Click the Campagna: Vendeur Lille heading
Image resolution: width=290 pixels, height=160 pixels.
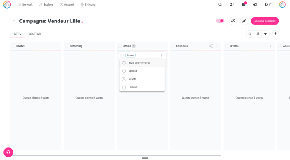(50, 21)
